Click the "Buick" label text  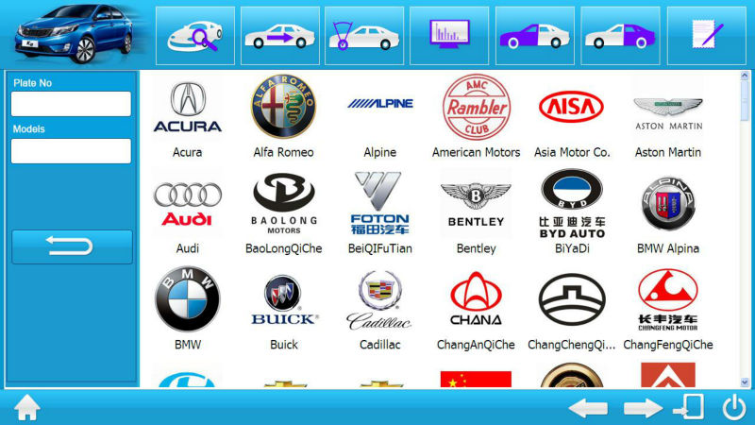click(284, 345)
